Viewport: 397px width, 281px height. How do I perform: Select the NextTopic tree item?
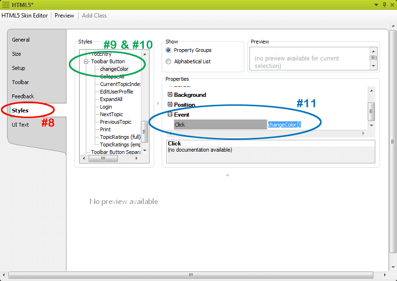111,114
